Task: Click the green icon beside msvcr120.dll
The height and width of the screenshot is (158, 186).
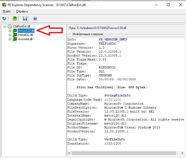Action: [15, 31]
